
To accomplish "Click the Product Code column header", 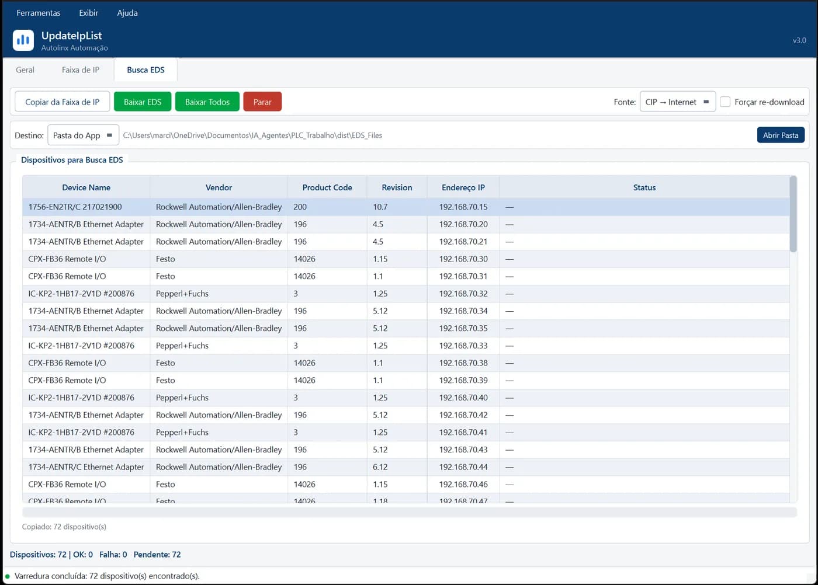I will pyautogui.click(x=327, y=187).
